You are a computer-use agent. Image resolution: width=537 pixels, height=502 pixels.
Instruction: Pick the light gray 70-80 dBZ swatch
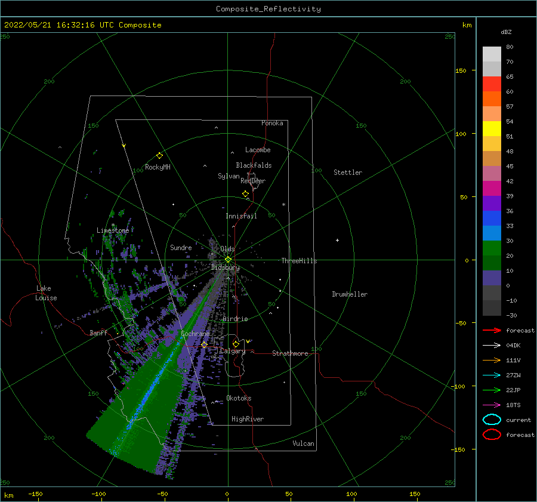click(492, 54)
